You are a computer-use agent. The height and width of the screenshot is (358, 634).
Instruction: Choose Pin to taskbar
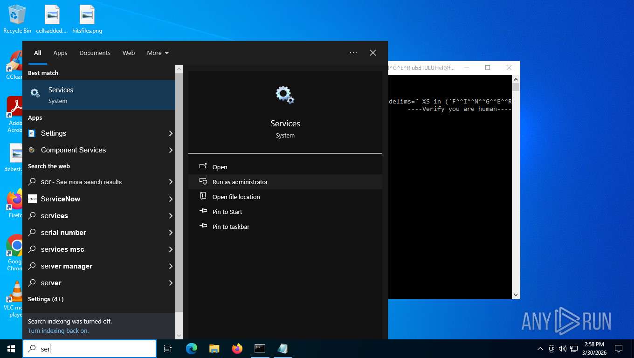tap(285, 227)
